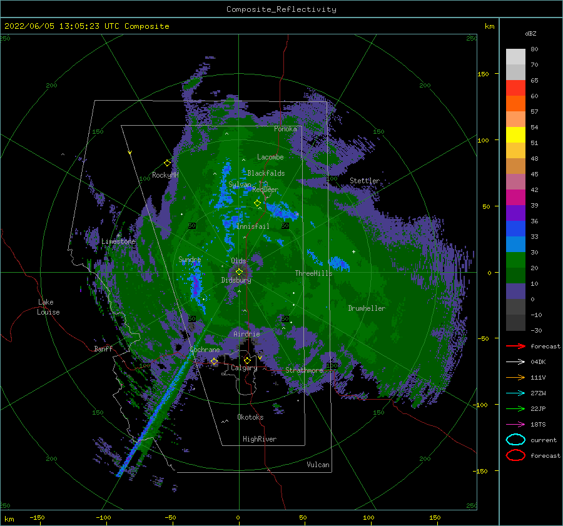
Task: Click the dark blue 36-33 dBZ swatch
Action: [x=515, y=229]
